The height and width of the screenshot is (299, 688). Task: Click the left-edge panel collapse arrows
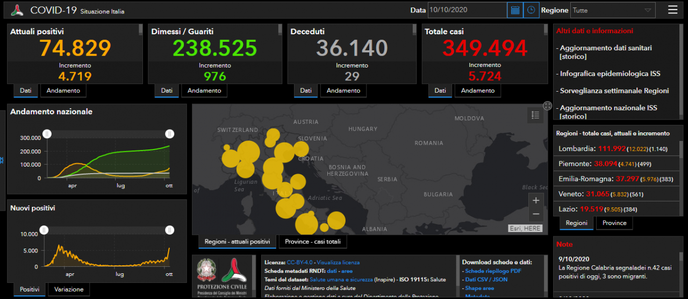click(2, 160)
